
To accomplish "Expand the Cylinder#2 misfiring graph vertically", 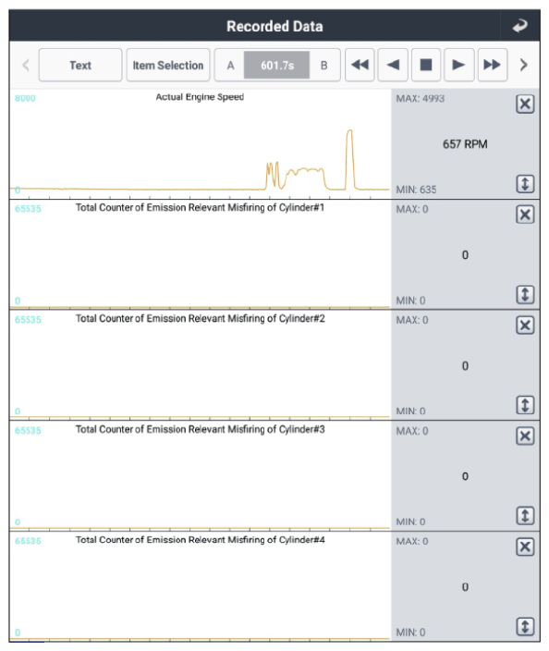I will pyautogui.click(x=525, y=405).
